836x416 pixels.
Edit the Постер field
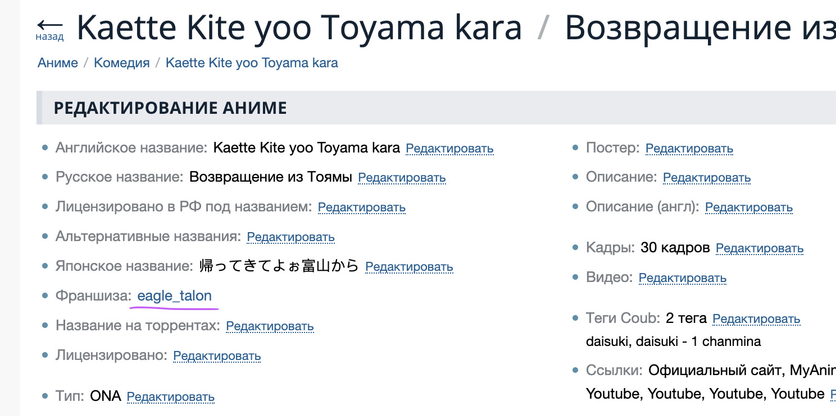pos(689,149)
